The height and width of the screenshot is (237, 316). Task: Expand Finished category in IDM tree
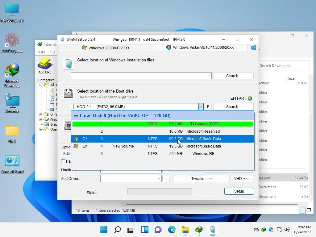pyautogui.click(x=41, y=119)
